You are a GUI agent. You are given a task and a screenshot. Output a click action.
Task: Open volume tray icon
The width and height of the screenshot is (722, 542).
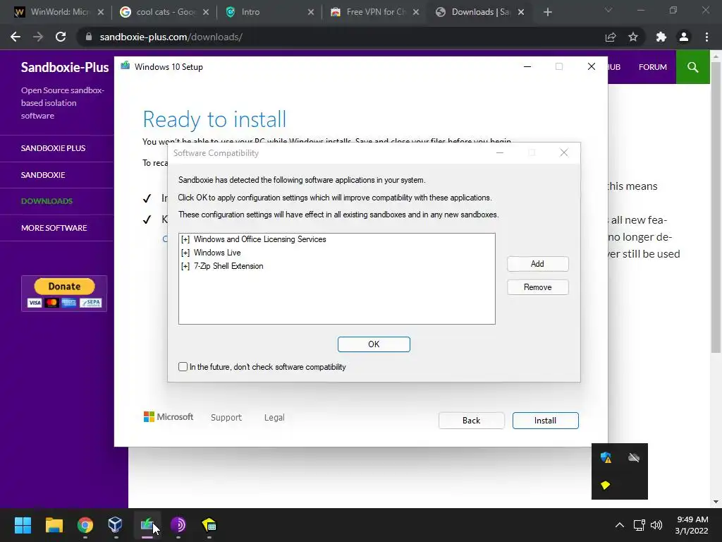point(656,525)
